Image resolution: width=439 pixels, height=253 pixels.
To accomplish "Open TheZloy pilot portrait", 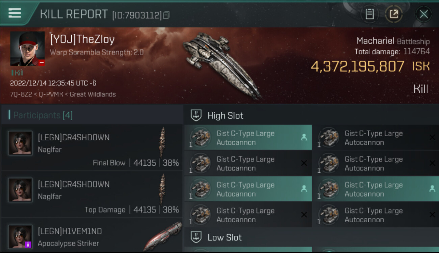I will (27, 49).
